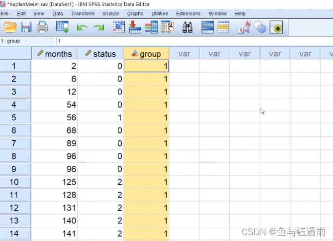333x241 pixels.
Task: Click status cell in row 5
Action: (x=100, y=117)
